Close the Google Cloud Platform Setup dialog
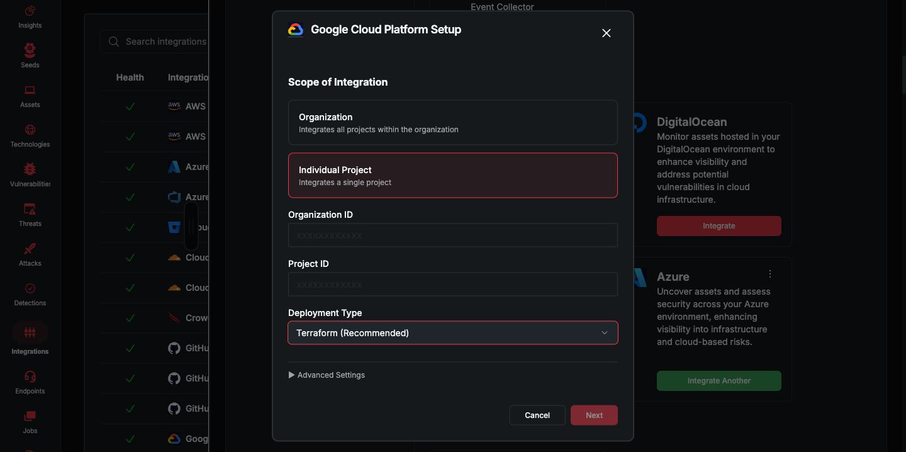This screenshot has width=906, height=452. pyautogui.click(x=607, y=33)
